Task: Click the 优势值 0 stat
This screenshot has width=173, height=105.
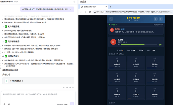Action: [120, 50]
